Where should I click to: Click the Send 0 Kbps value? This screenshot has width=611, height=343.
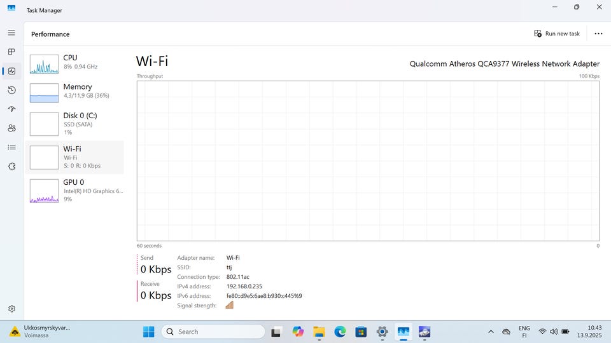click(156, 269)
